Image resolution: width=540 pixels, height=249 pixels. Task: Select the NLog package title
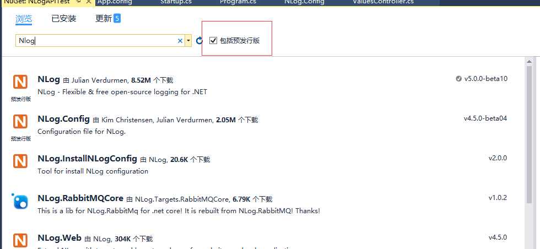point(48,79)
